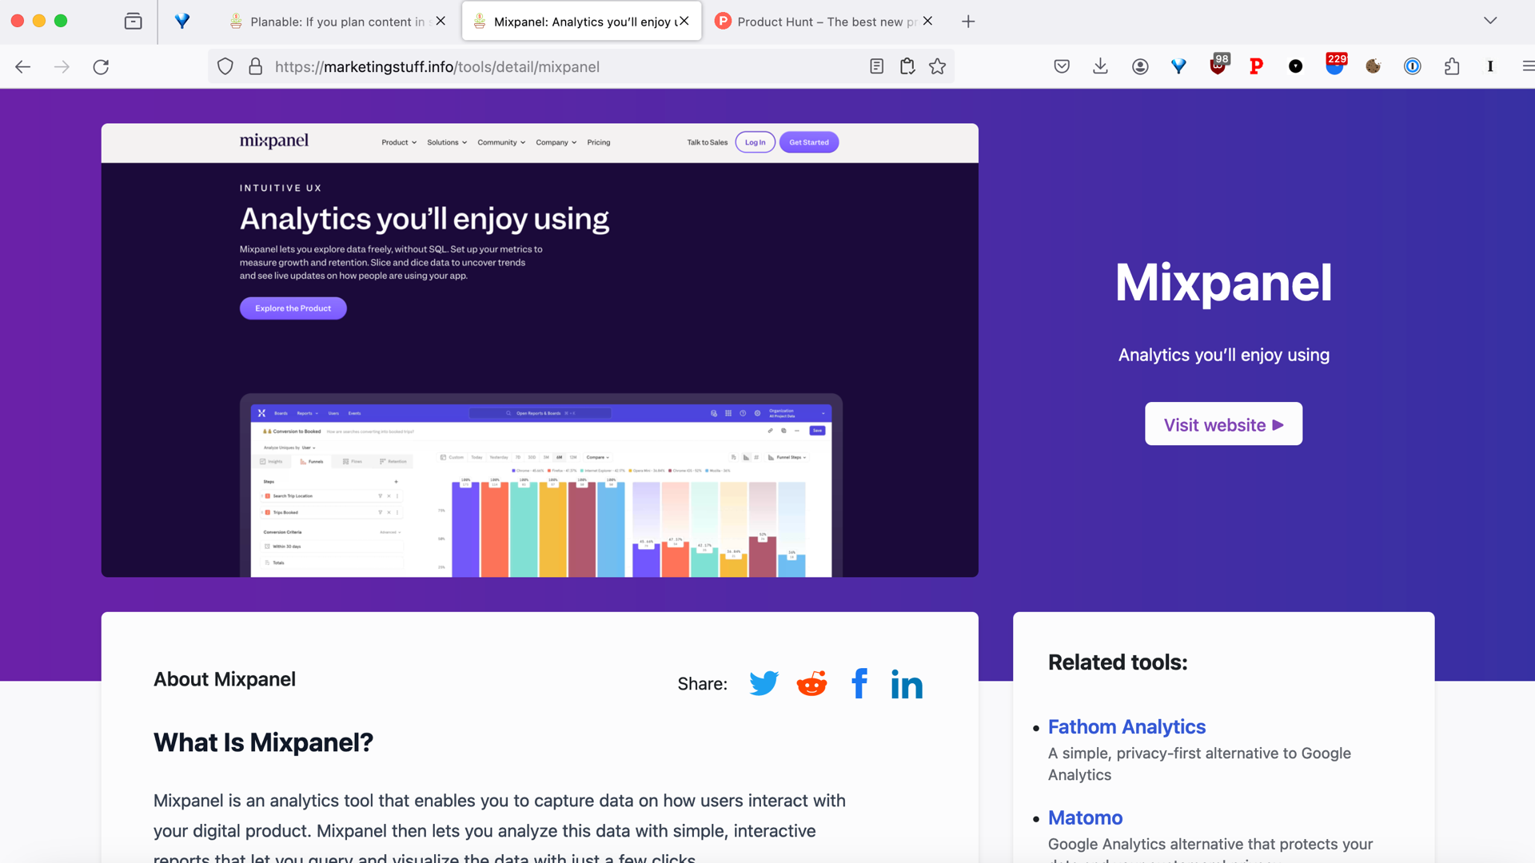Share on Reddit
Image resolution: width=1535 pixels, height=863 pixels.
click(x=811, y=683)
